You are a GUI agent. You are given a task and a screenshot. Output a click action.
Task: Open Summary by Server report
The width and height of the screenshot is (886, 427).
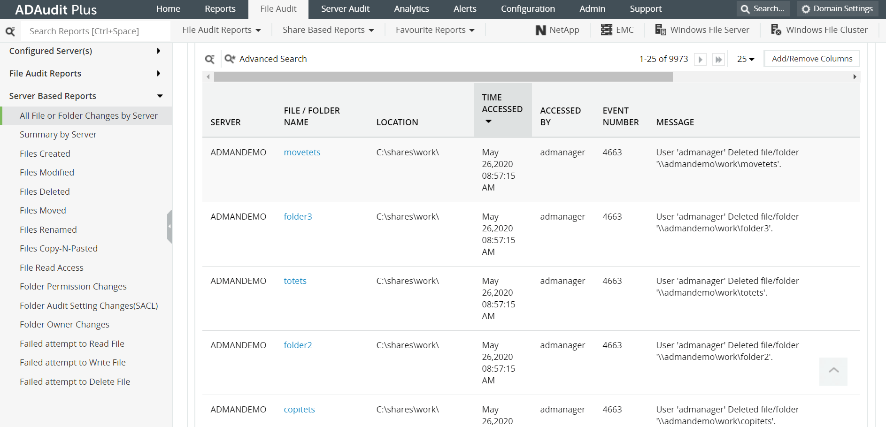(58, 135)
